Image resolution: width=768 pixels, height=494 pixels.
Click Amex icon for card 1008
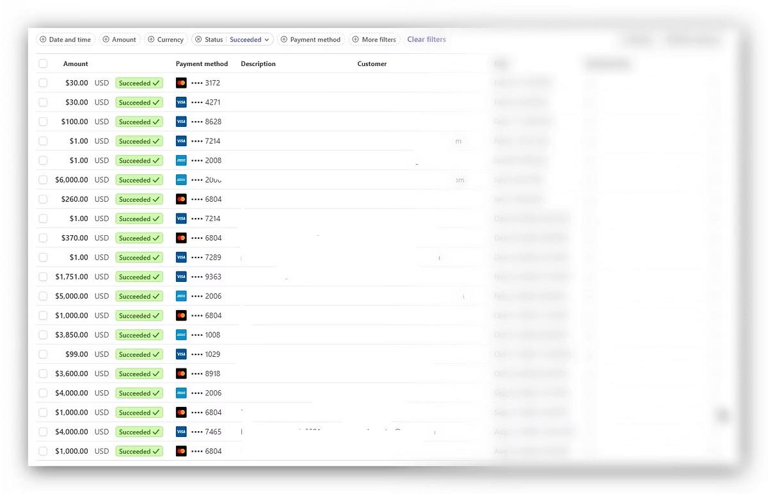[x=181, y=334]
